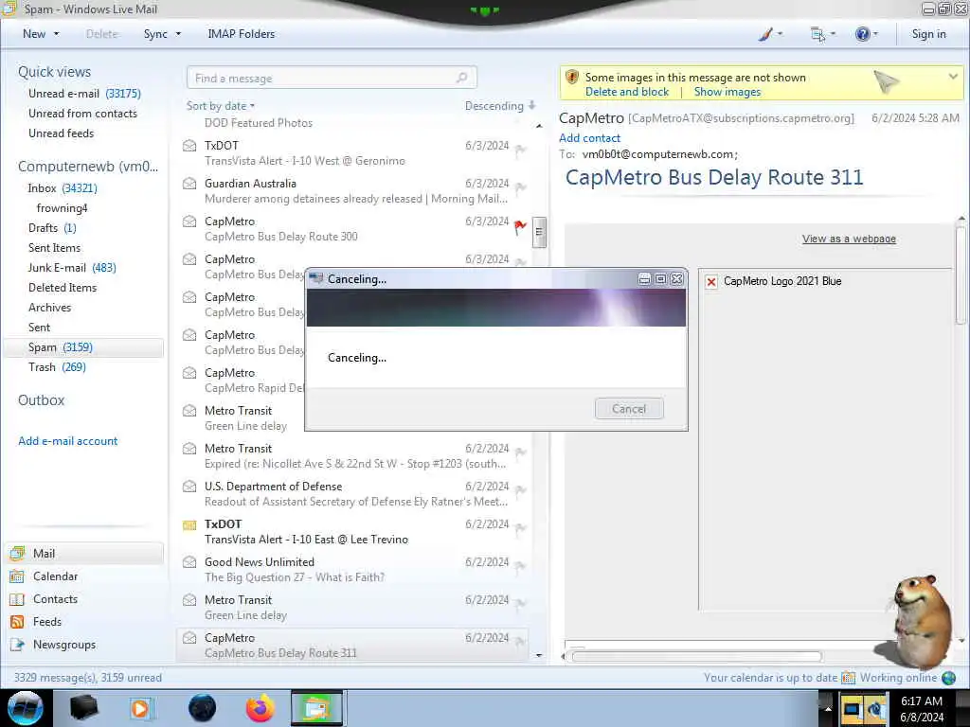
Task: Select the reading pane horizontal scrollbar
Action: pyautogui.click(x=696, y=657)
